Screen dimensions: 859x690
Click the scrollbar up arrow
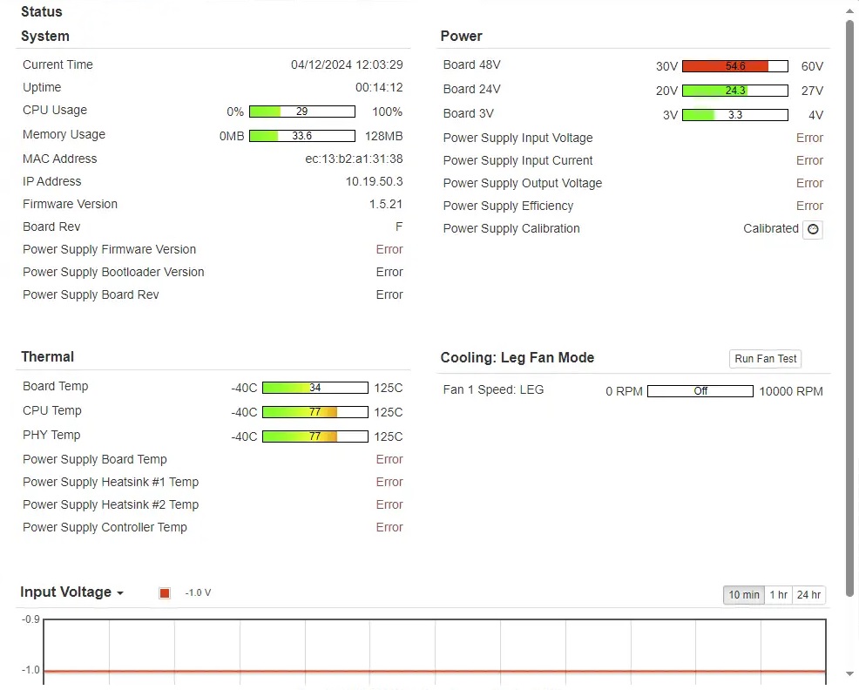click(850, 10)
